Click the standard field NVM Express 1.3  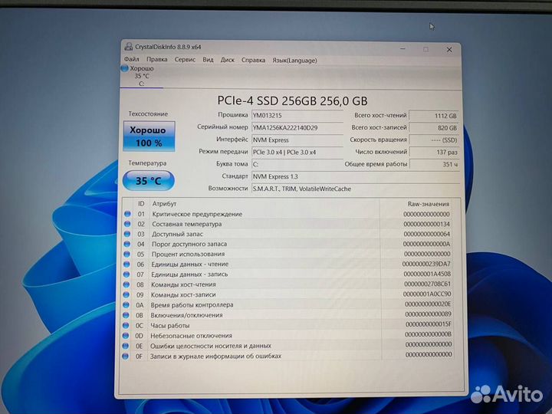coord(356,176)
